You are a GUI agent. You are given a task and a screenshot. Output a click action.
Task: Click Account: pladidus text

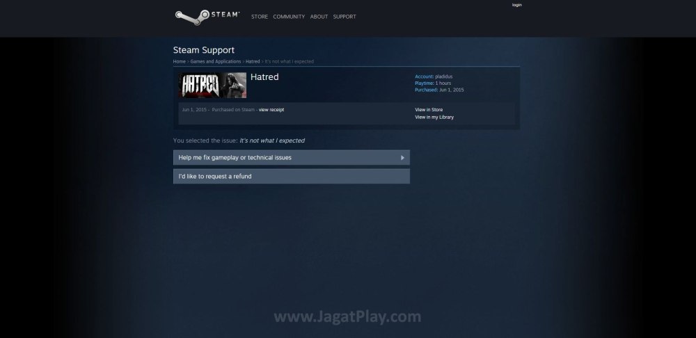click(x=434, y=77)
